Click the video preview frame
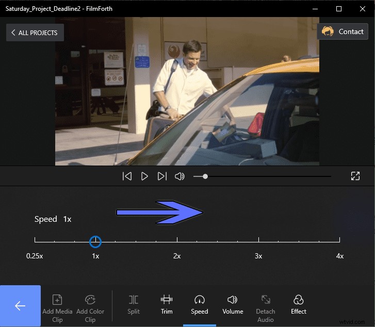This screenshot has width=375, height=327. tap(187, 91)
